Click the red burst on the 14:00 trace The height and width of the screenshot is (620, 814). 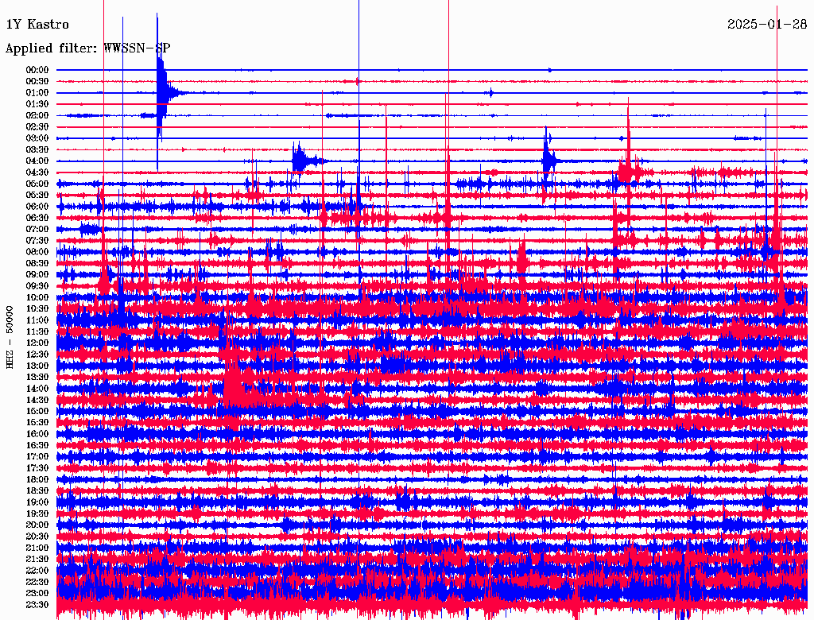pyautogui.click(x=233, y=389)
